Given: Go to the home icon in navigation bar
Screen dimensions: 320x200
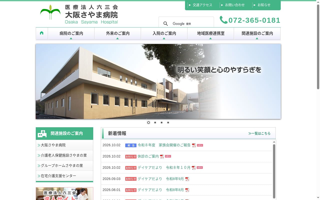Looking at the screenshot, I should coord(42,33).
